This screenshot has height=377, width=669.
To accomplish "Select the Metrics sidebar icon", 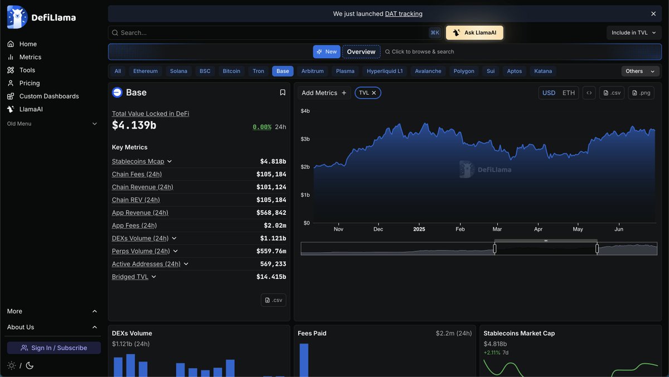I will 11,56.
